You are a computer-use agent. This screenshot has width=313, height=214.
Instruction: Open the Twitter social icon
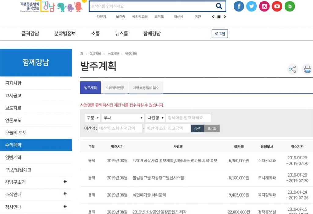(x=251, y=6)
